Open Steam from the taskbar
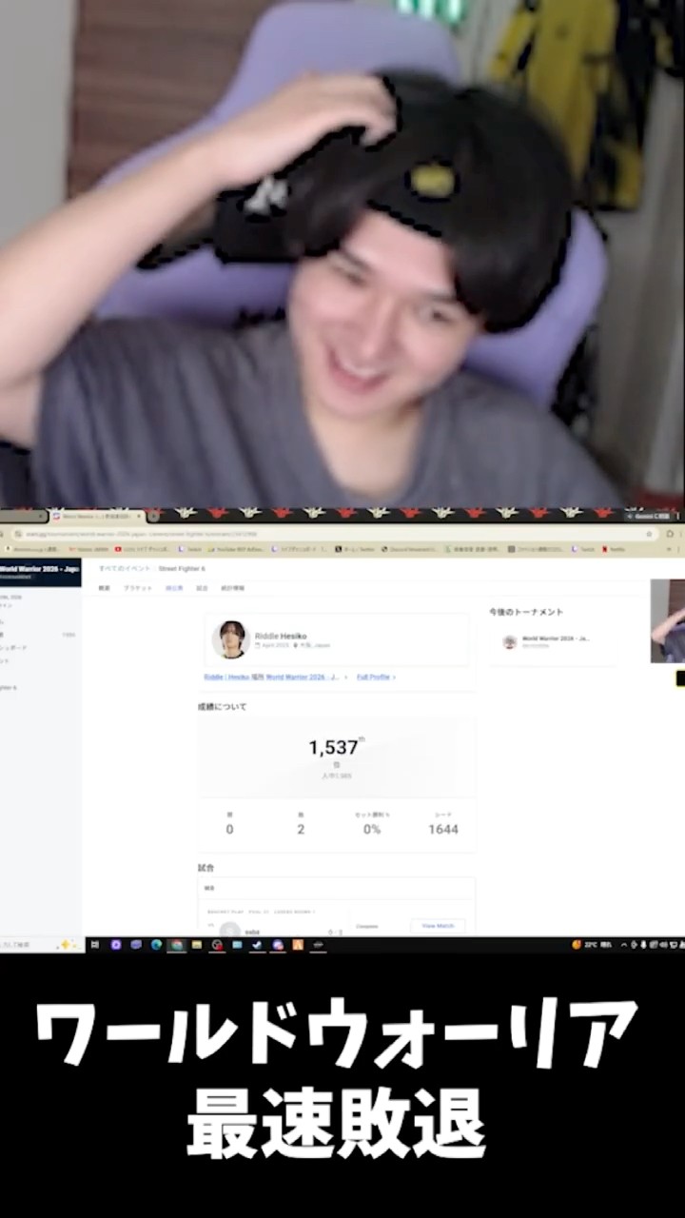The width and height of the screenshot is (685, 1218). pyautogui.click(x=256, y=945)
